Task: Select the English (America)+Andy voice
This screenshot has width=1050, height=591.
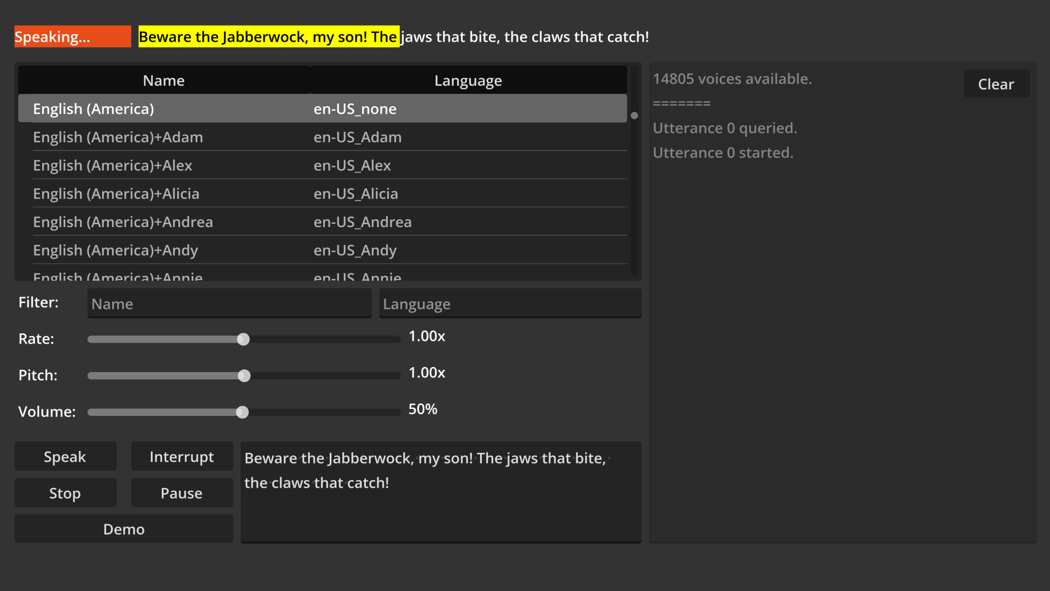Action: coord(115,250)
